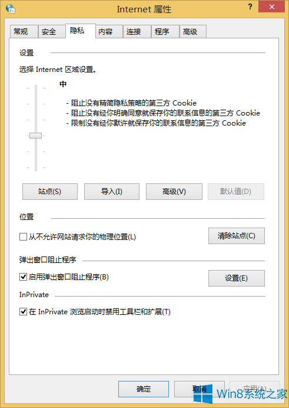The height and width of the screenshot is (408, 289).
Task: Enable 从不允许网站请求你的物理位置 checkbox
Action: tap(23, 237)
